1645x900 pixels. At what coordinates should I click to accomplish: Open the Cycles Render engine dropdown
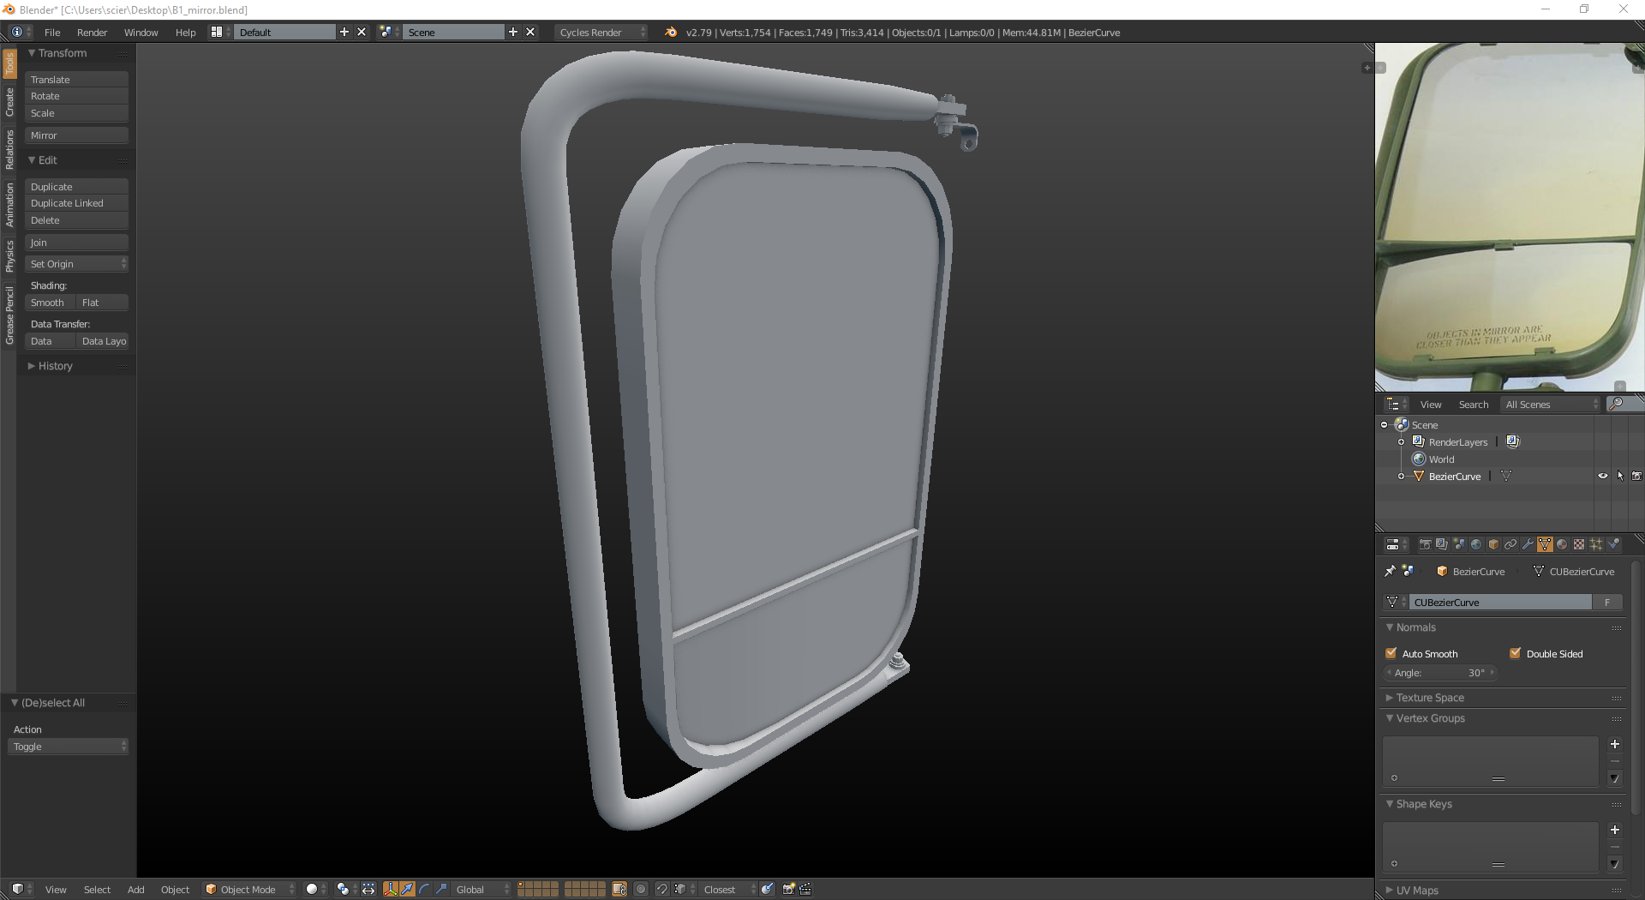pos(601,32)
